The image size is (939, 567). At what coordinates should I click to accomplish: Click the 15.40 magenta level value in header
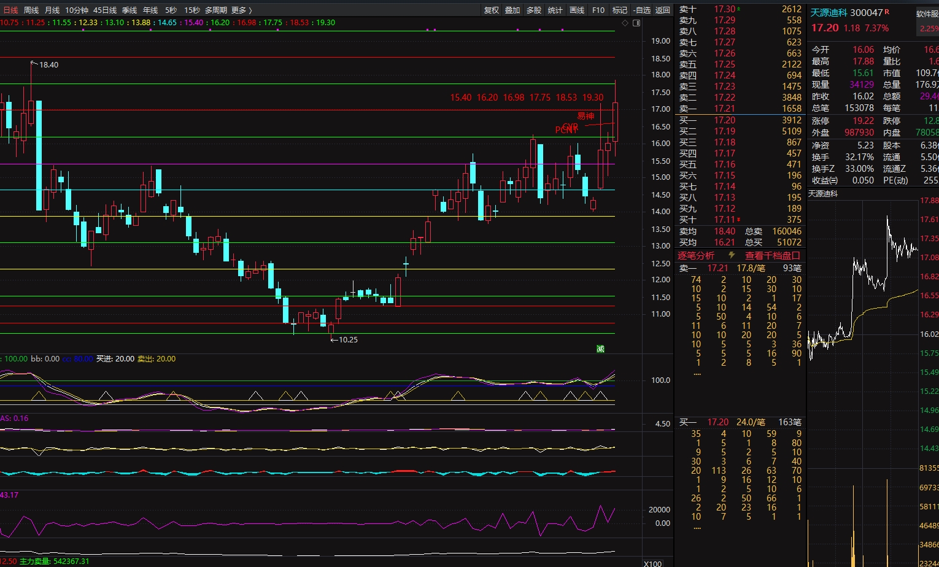point(193,23)
